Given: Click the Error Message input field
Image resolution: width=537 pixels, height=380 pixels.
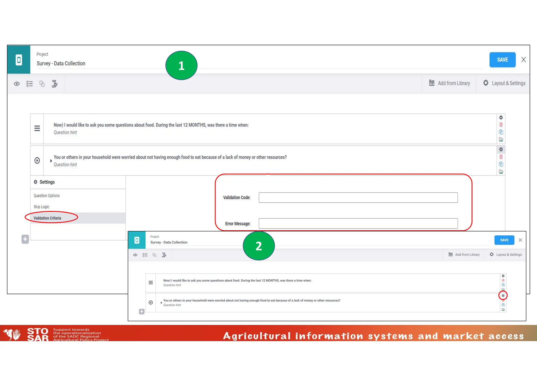Looking at the screenshot, I should pos(358,223).
